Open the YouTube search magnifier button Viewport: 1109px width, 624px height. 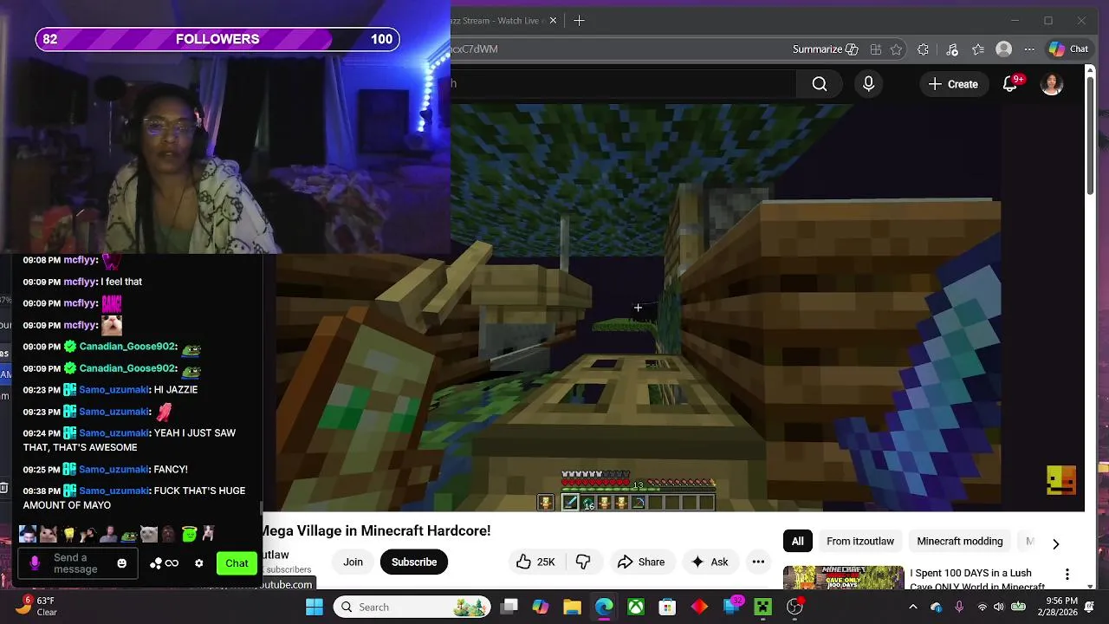[x=820, y=84]
